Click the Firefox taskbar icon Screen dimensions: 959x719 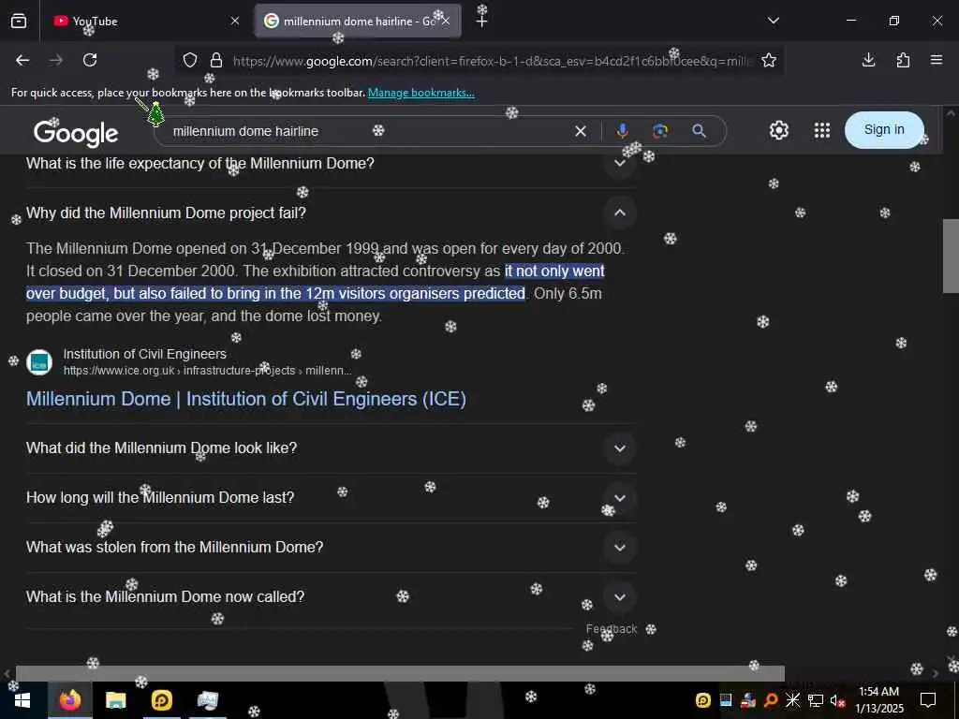69,700
